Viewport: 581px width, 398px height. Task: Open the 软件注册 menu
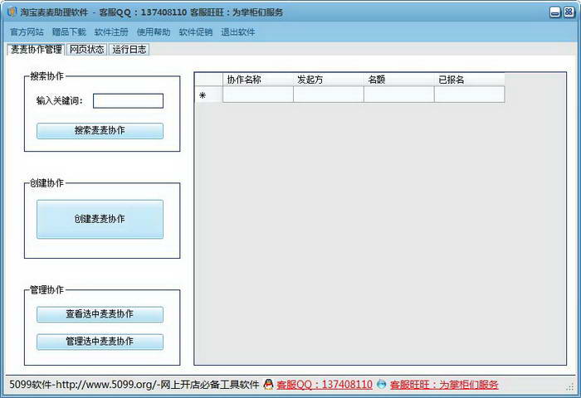click(111, 32)
